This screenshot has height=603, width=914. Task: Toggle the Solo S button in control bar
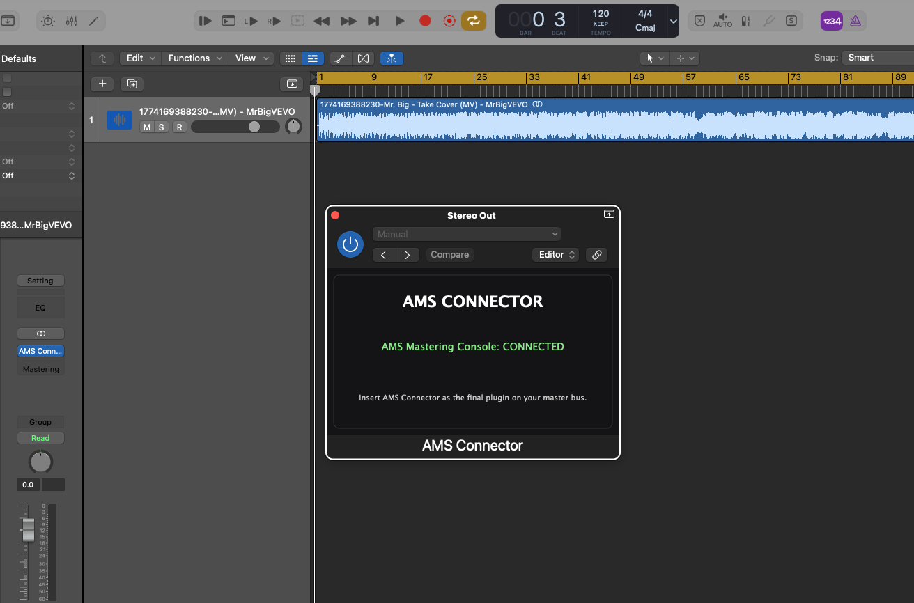791,21
